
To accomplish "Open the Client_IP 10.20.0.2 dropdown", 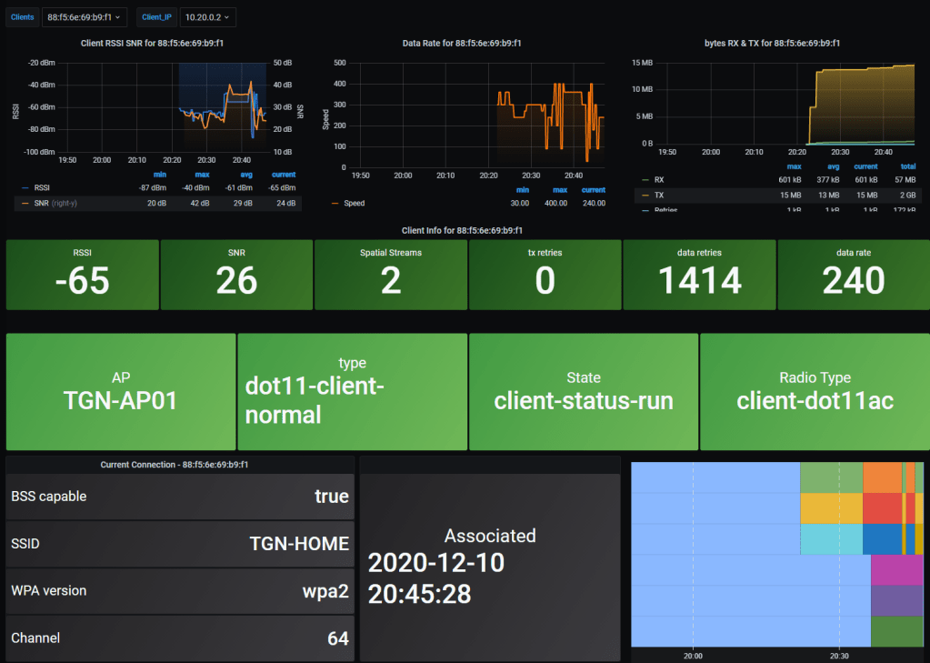I will click(x=207, y=16).
